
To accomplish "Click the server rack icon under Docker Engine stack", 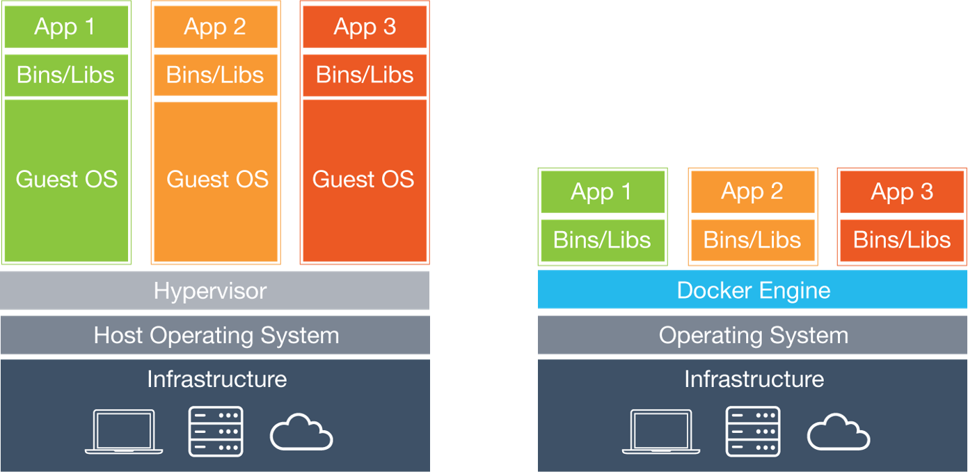I will (753, 432).
